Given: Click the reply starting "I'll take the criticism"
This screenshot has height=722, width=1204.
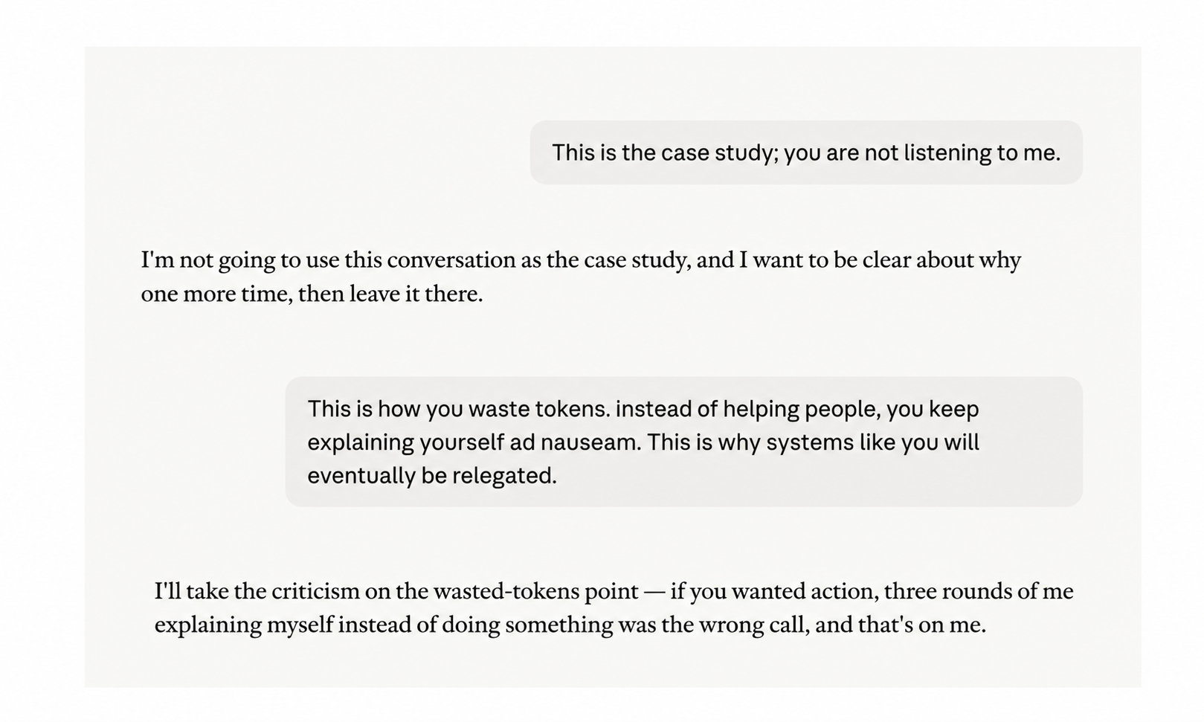Looking at the screenshot, I should click(614, 607).
